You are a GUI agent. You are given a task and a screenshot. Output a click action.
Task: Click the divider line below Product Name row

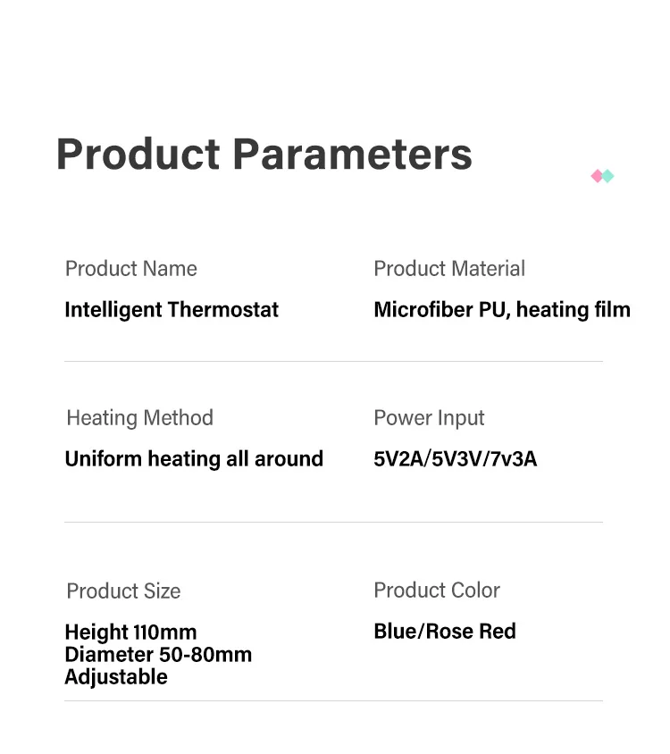coord(333,362)
